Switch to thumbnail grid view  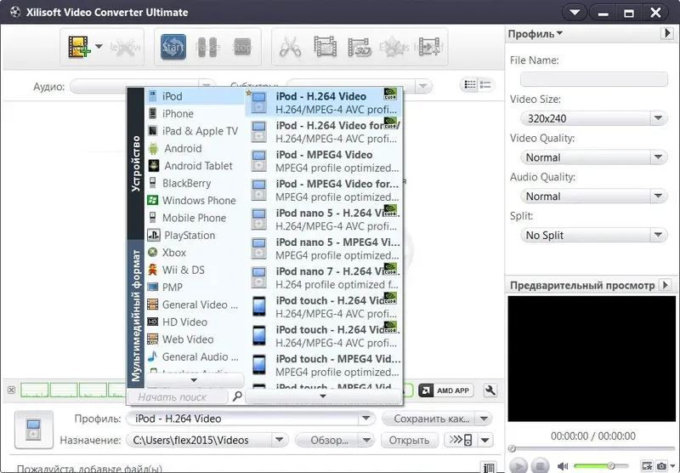pyautogui.click(x=470, y=84)
